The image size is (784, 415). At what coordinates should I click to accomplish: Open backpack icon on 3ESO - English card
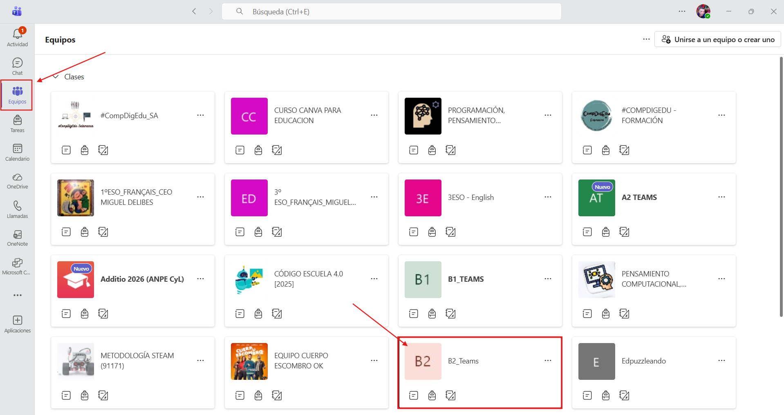click(432, 232)
